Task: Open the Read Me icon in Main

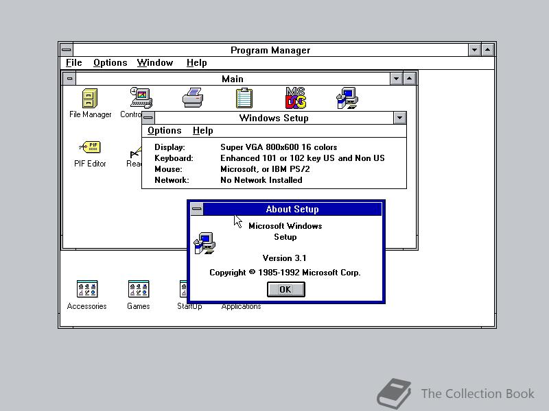Action: (x=136, y=153)
